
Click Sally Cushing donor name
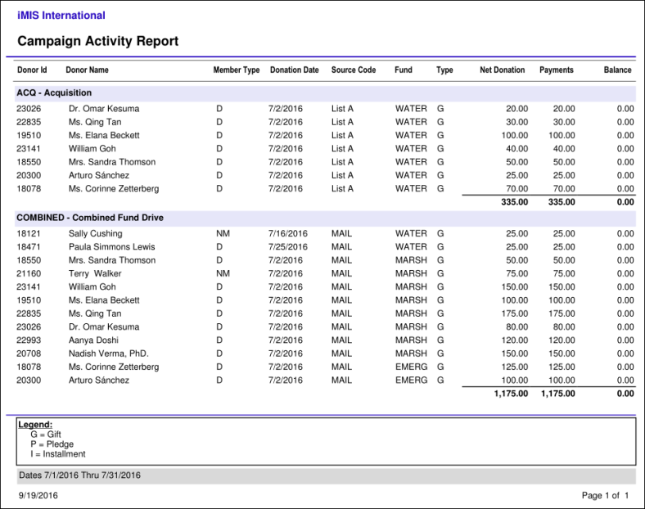point(96,233)
